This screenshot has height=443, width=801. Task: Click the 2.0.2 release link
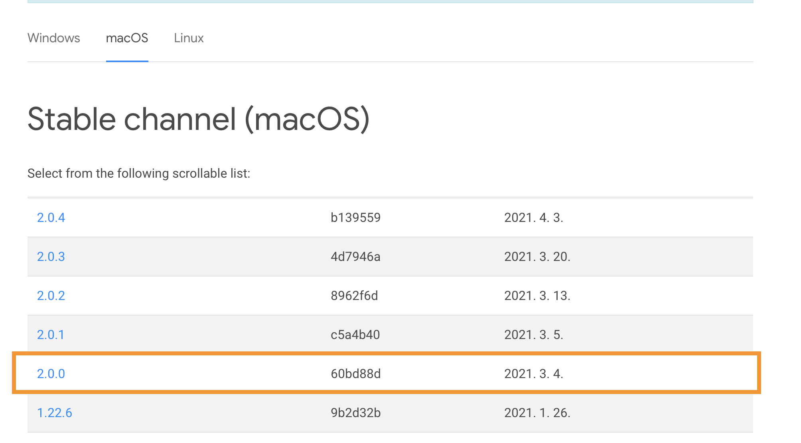coord(51,296)
